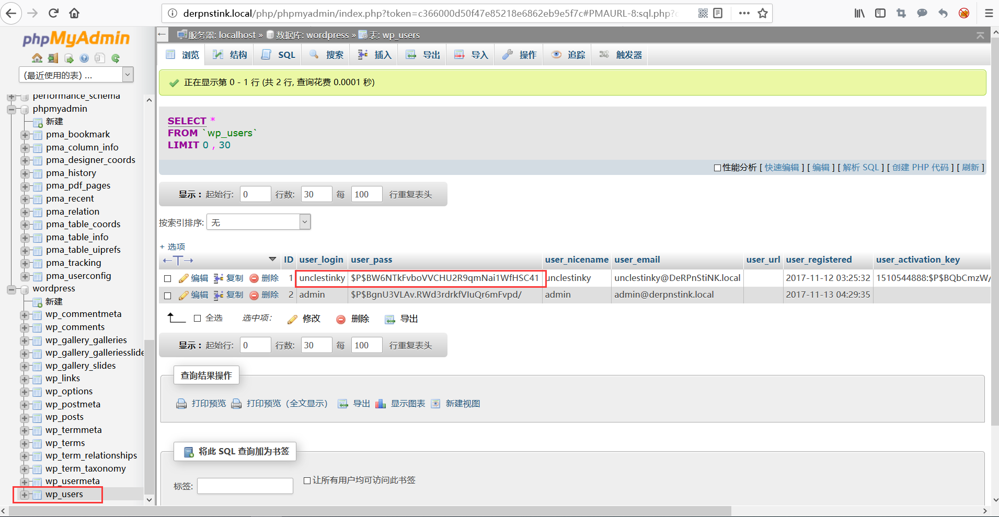Click the 快速编辑 inline edit link
The image size is (999, 517).
click(x=782, y=168)
